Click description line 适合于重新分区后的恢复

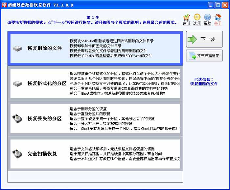[90, 114]
